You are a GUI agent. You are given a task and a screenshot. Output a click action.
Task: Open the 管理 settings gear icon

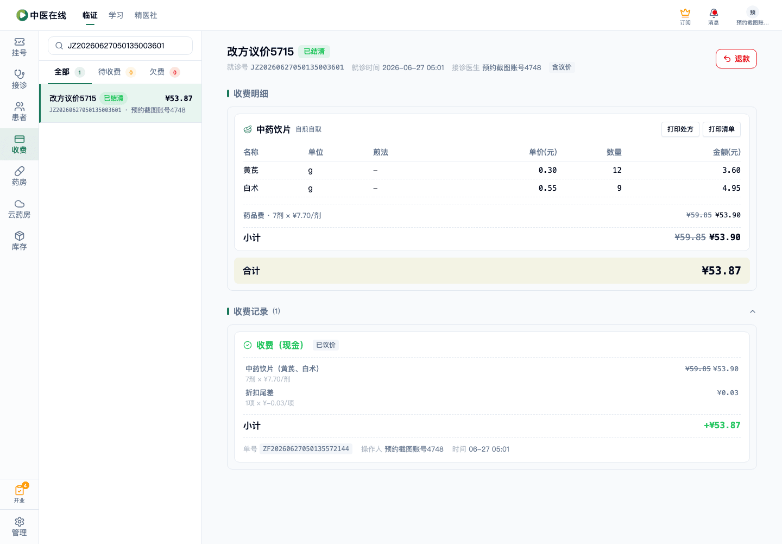[19, 527]
